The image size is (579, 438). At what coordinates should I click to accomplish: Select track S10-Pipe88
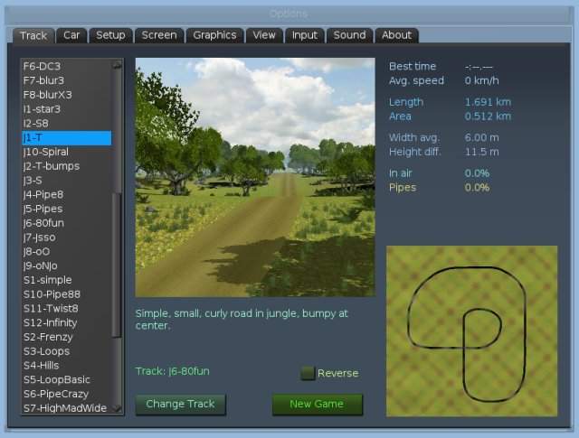[67, 294]
